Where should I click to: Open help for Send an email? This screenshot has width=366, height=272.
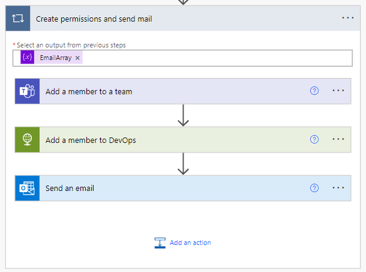point(314,188)
